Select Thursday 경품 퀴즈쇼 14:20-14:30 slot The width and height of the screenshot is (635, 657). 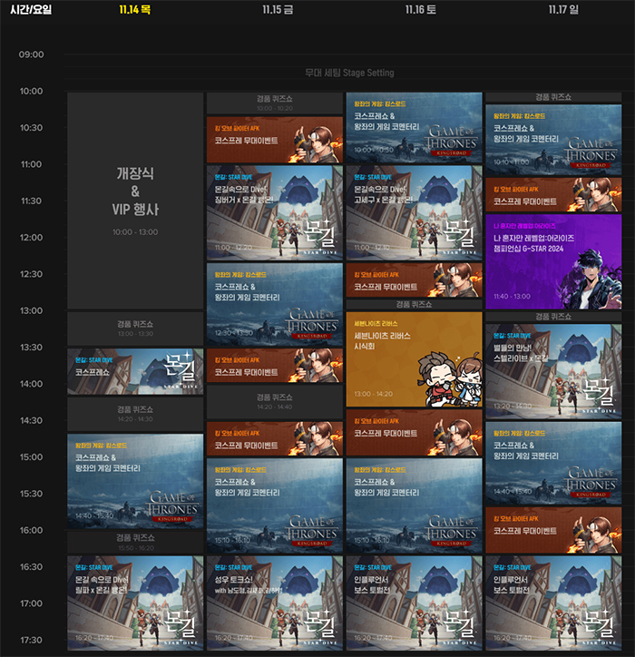pos(135,414)
